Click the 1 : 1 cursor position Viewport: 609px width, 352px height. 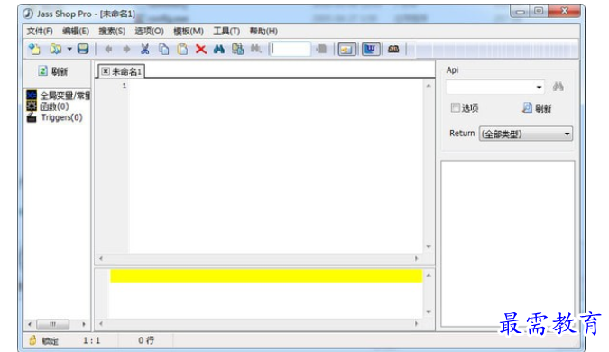point(92,341)
